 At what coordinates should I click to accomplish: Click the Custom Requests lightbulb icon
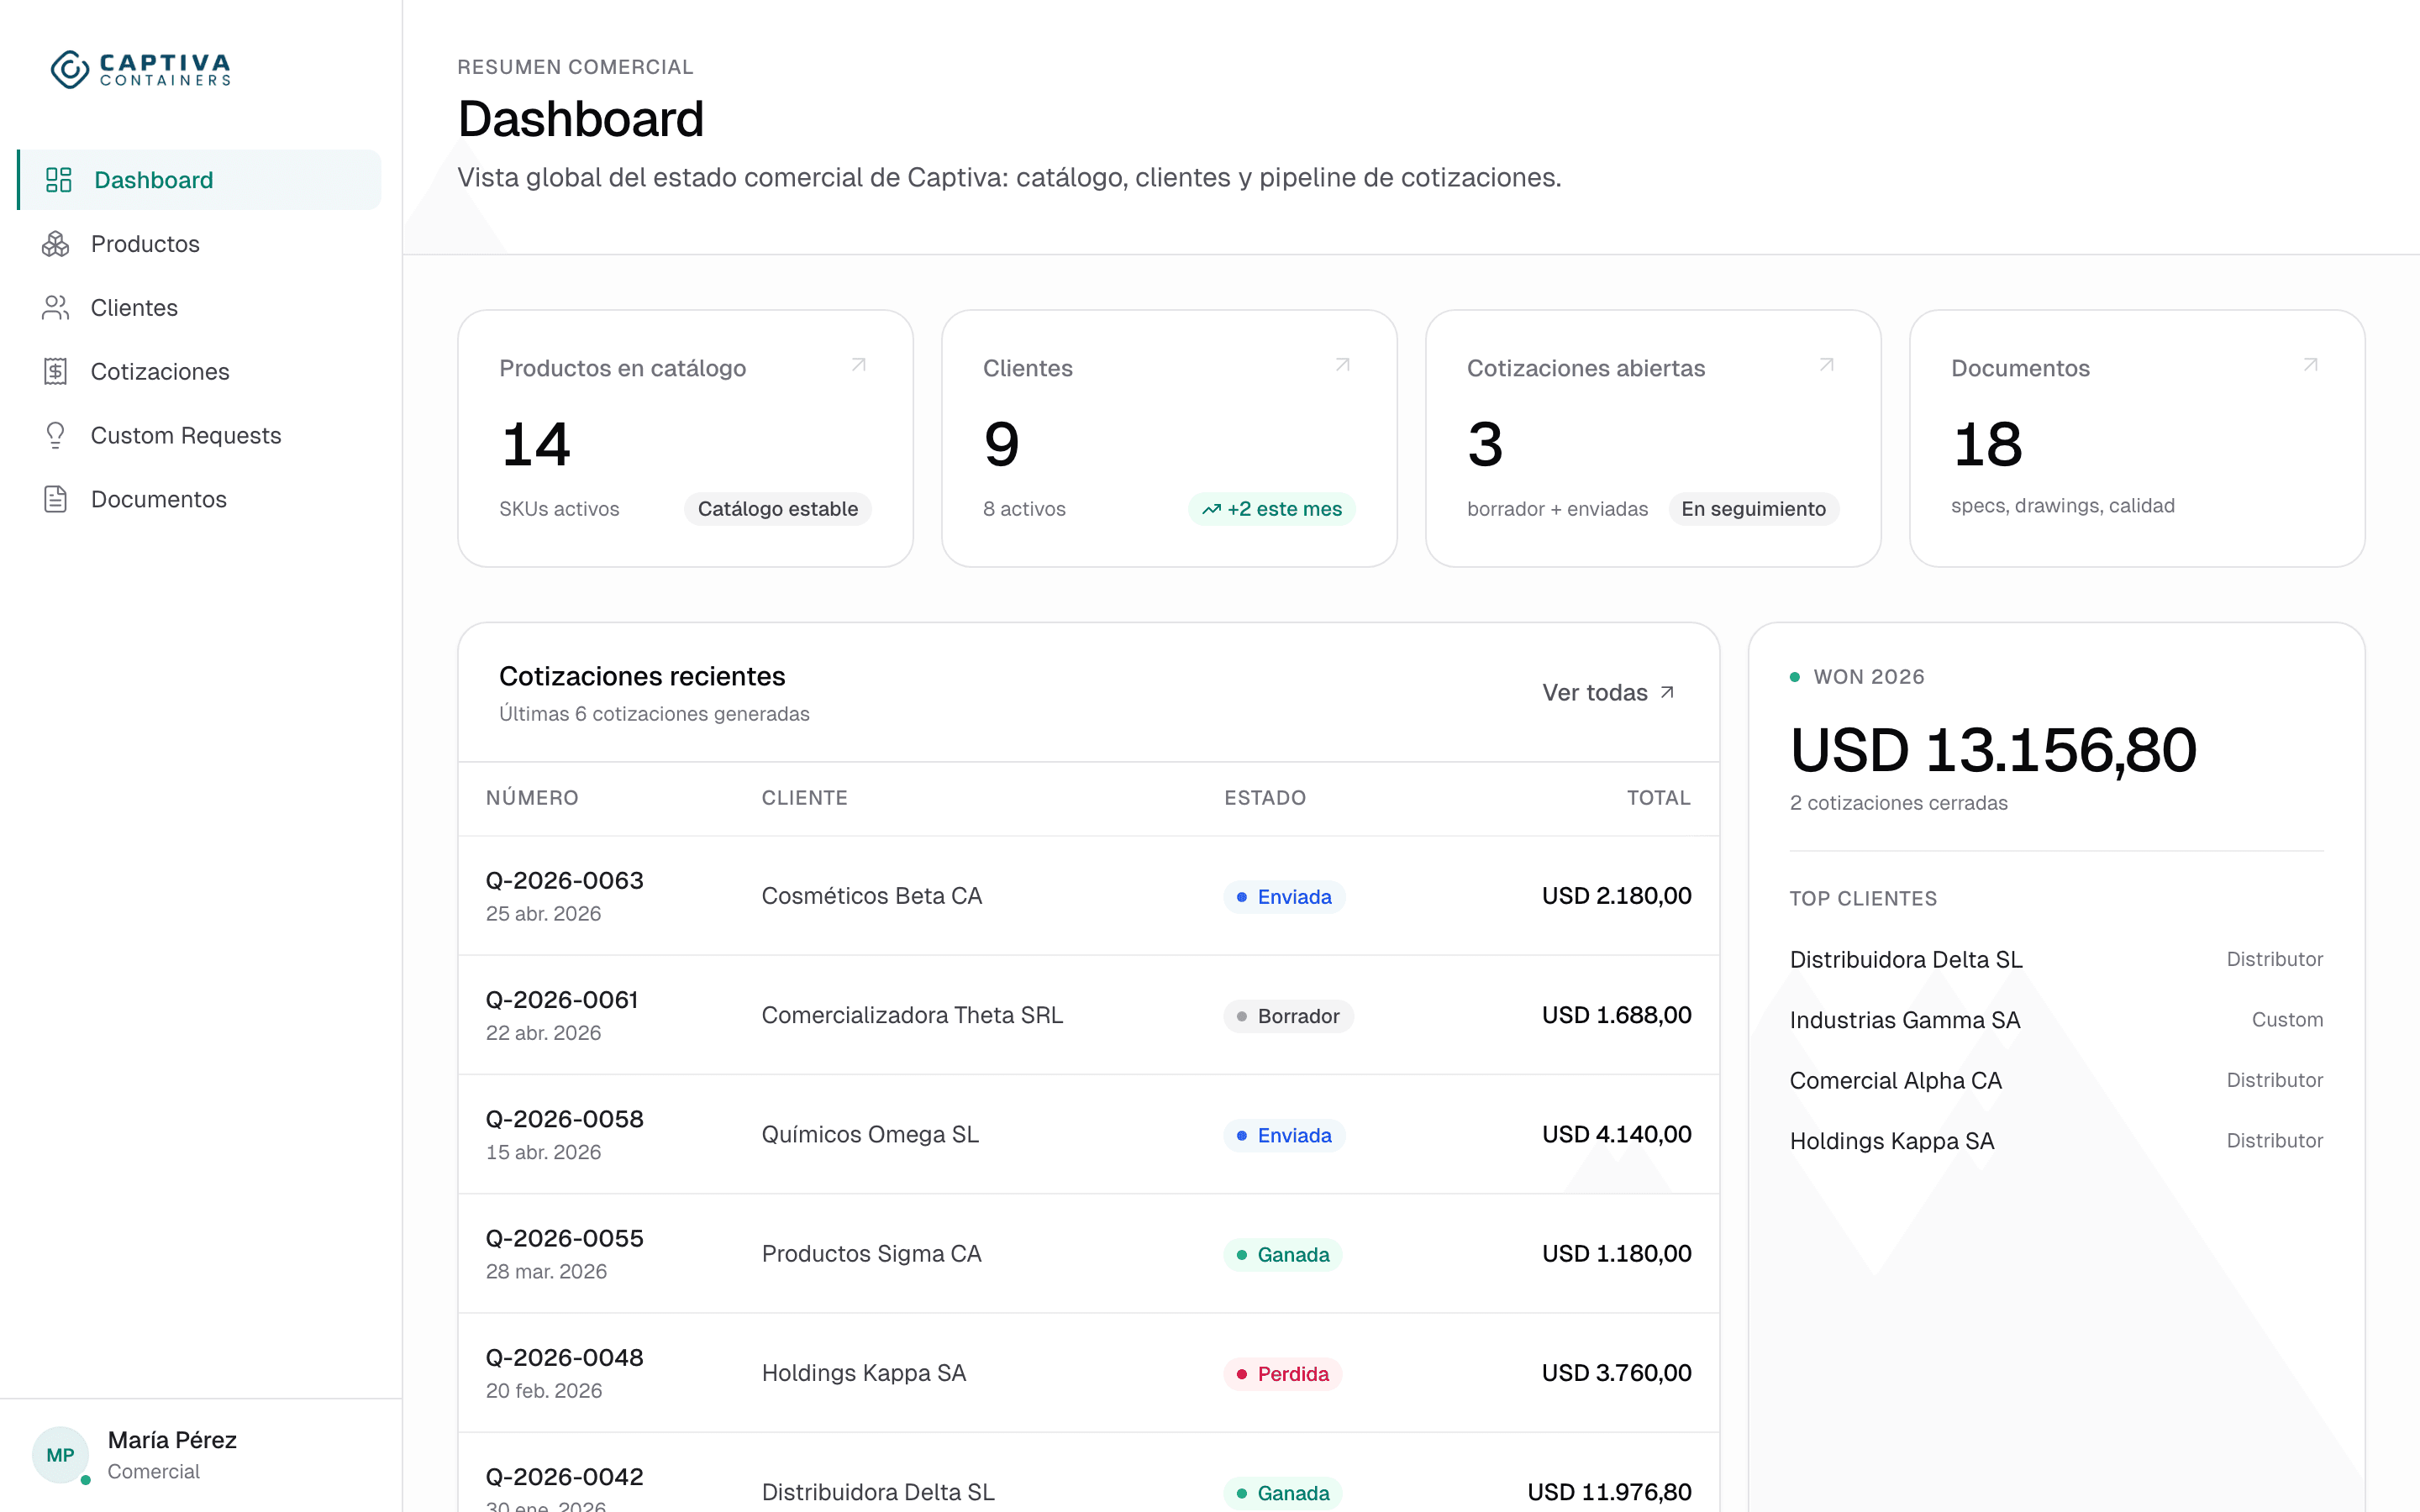point(56,436)
